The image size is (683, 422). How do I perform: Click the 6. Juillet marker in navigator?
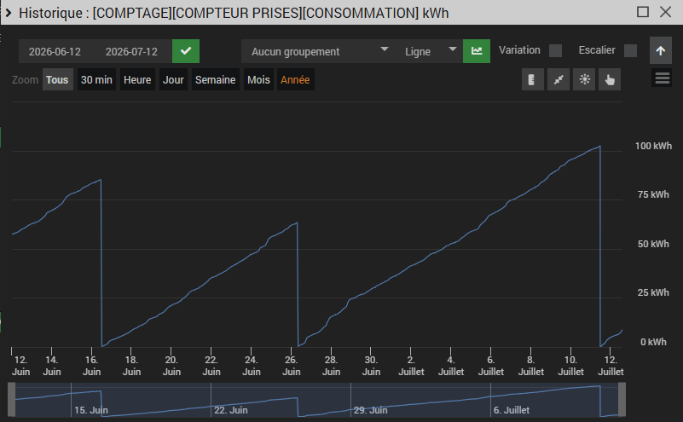(x=512, y=410)
